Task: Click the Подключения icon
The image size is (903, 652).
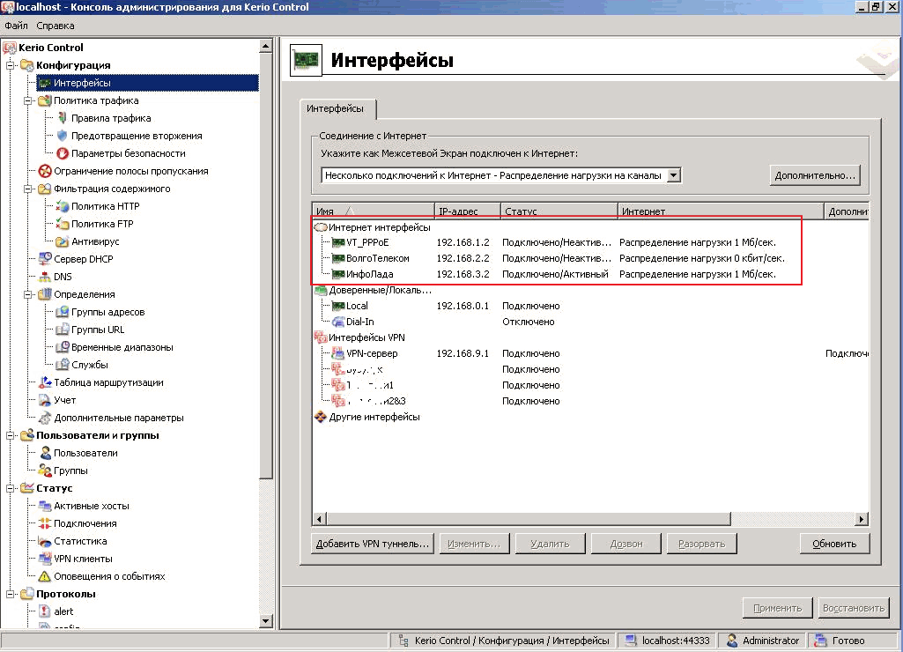Action: click(x=45, y=523)
